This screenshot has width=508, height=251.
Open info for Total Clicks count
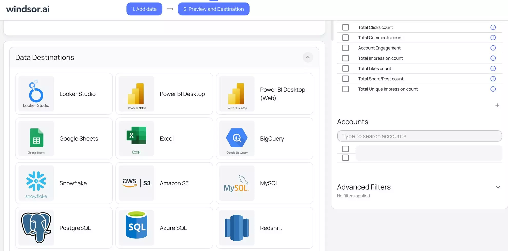point(493,27)
